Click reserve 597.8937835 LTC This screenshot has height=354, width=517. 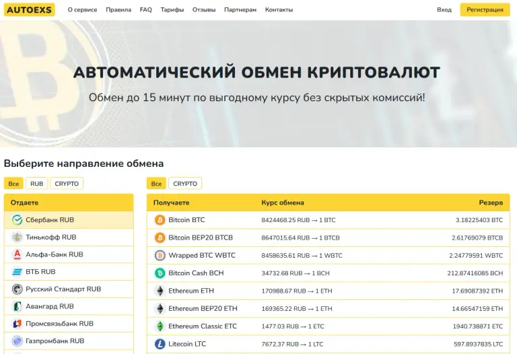click(479, 344)
